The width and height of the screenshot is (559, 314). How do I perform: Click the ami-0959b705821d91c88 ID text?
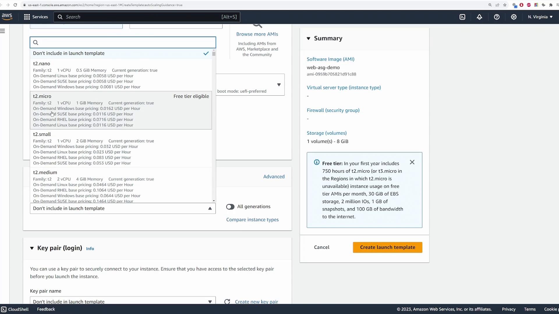331,74
